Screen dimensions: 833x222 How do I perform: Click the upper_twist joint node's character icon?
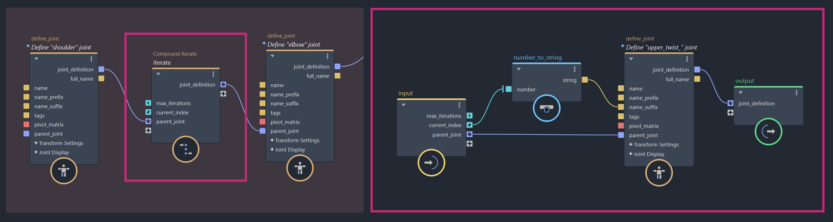tap(659, 172)
